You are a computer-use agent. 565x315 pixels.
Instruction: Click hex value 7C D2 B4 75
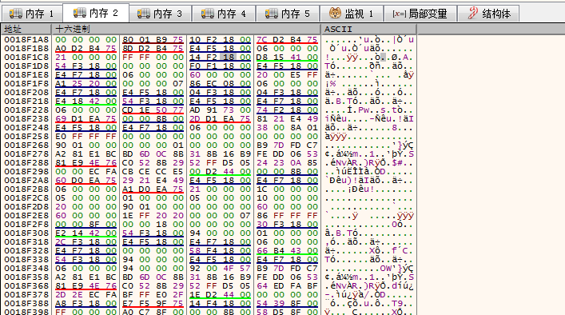click(x=287, y=40)
